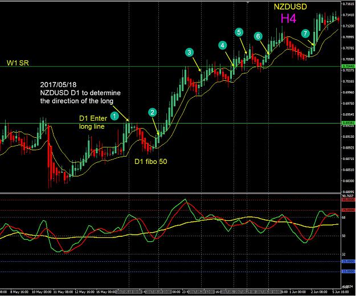Viewport: 356px width, 296px height.
Task: Click the 0.68510 price axis label
Action: [x=348, y=170]
